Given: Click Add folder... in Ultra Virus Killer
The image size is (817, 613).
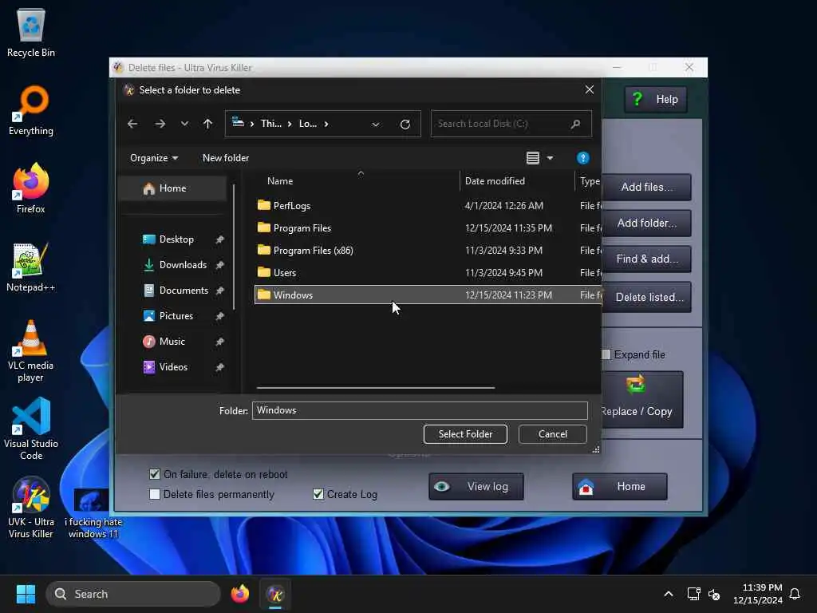Looking at the screenshot, I should point(646,223).
